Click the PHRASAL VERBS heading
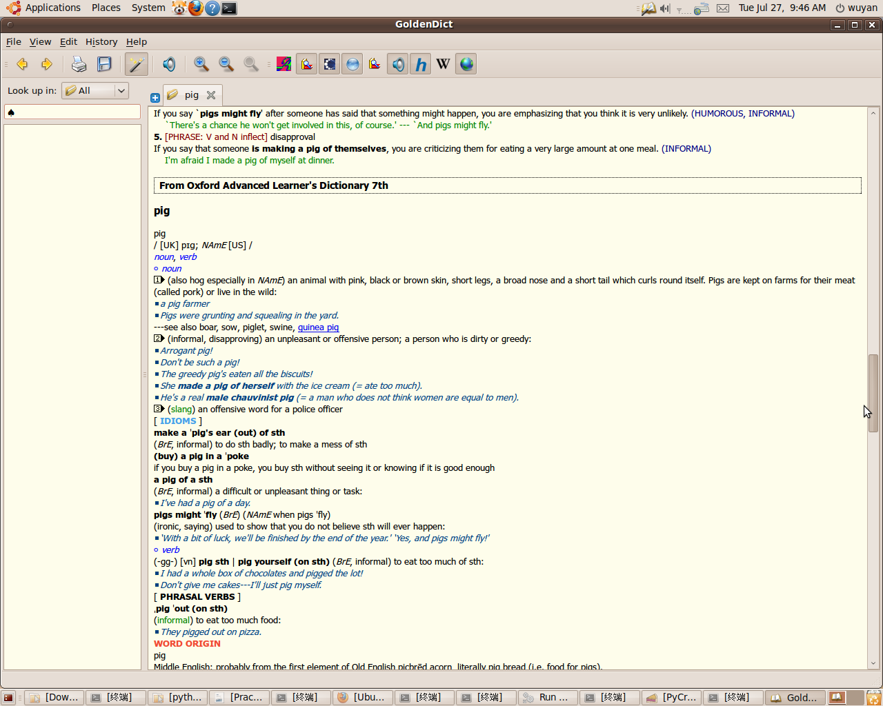This screenshot has width=883, height=706. coord(197,597)
